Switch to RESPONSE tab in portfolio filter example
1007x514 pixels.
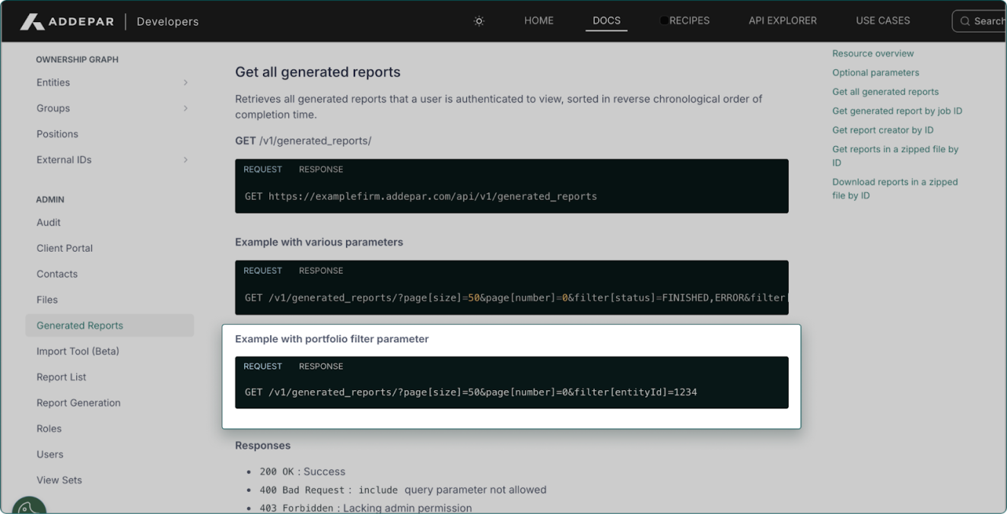(321, 366)
